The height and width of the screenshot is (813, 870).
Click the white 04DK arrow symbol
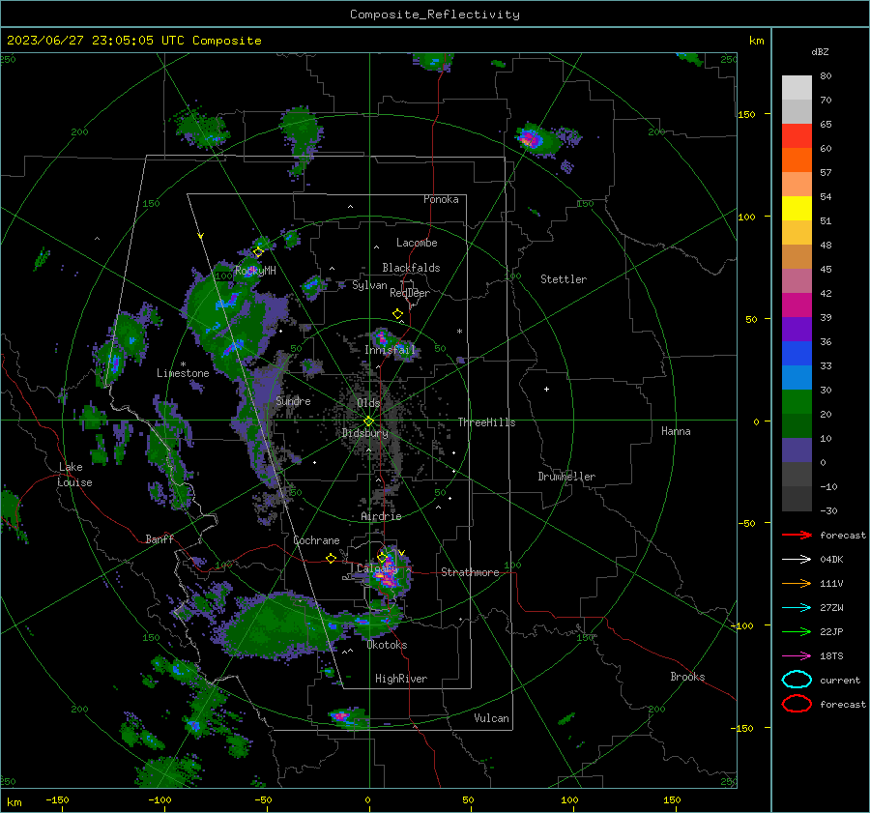(797, 560)
